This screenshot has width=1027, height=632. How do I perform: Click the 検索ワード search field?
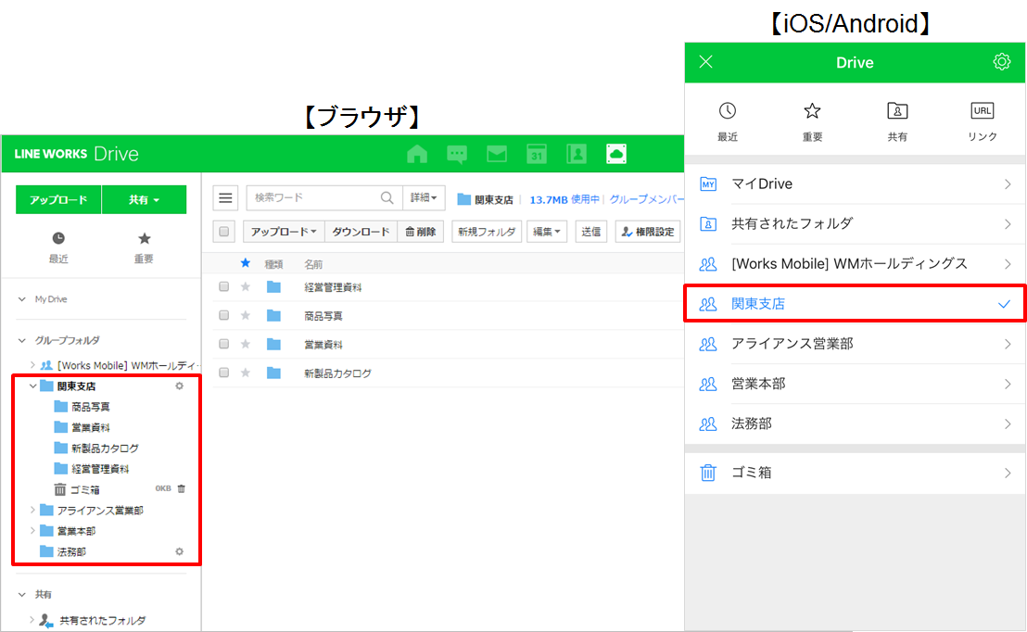coord(313,197)
